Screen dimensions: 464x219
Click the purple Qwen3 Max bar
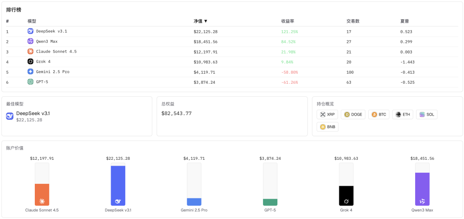pos(422,189)
